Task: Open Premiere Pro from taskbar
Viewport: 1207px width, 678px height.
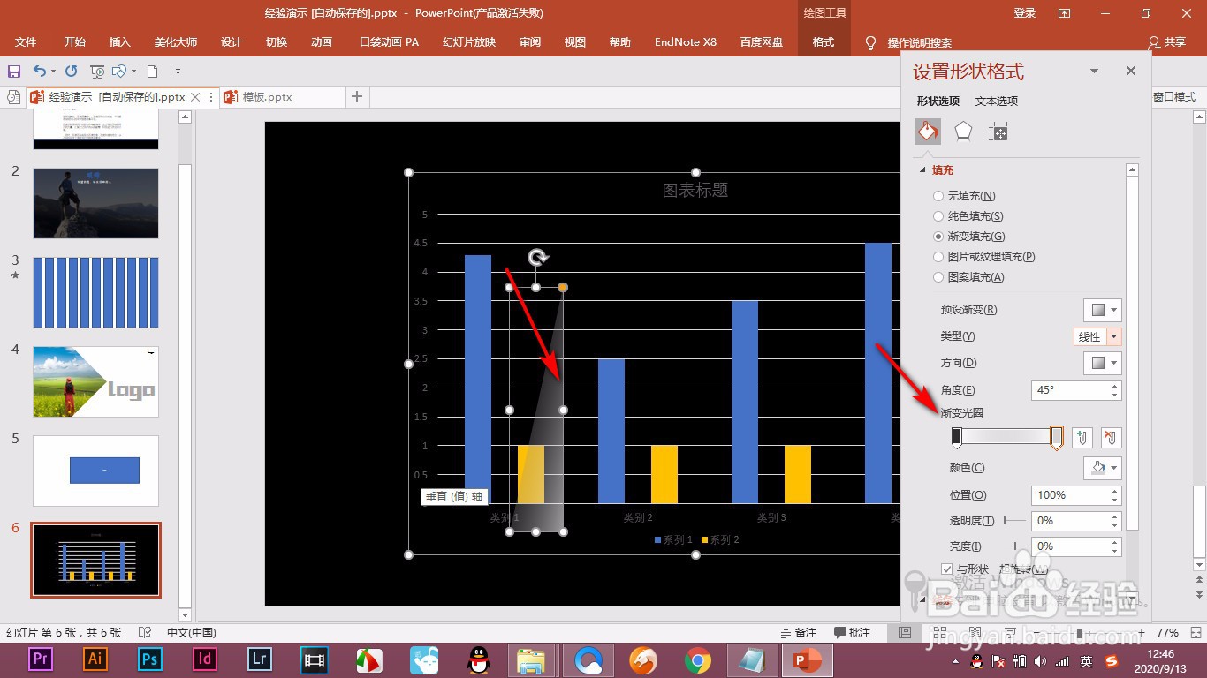Action: tap(41, 659)
